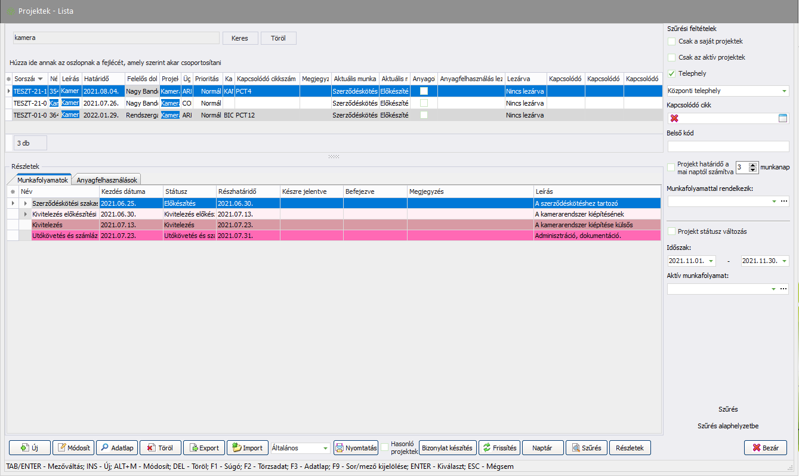Viewport: 799px width, 476px height.
Task: Open the Általános print template dropdown
Action: point(325,448)
